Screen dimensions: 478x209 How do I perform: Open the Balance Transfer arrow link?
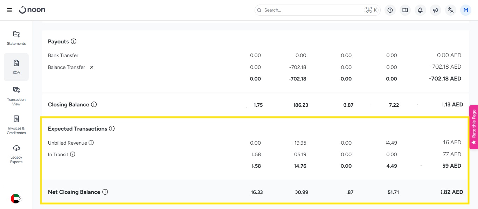coord(91,67)
